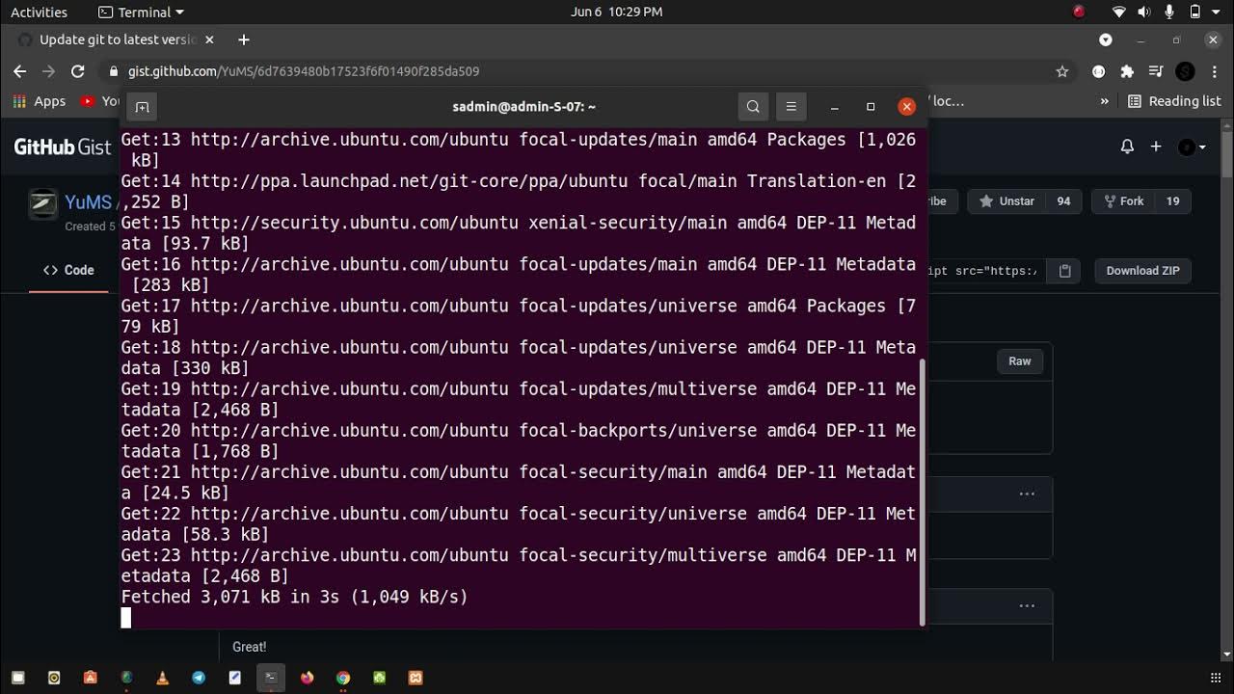
Task: Launch Rhythmbox from the dock
Action: click(x=54, y=678)
